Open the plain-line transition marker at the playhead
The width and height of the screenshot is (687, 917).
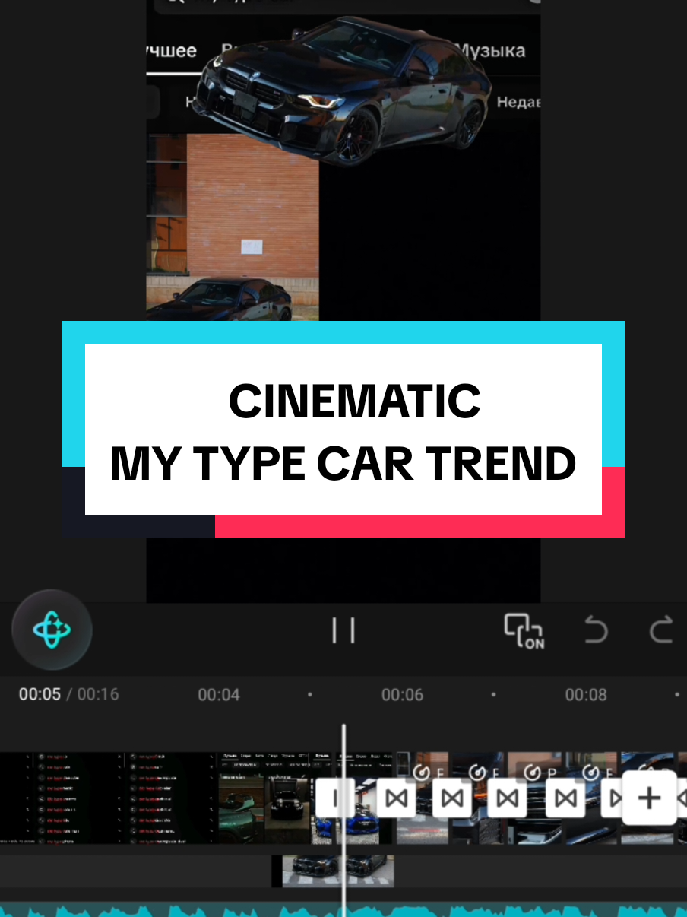click(x=335, y=798)
